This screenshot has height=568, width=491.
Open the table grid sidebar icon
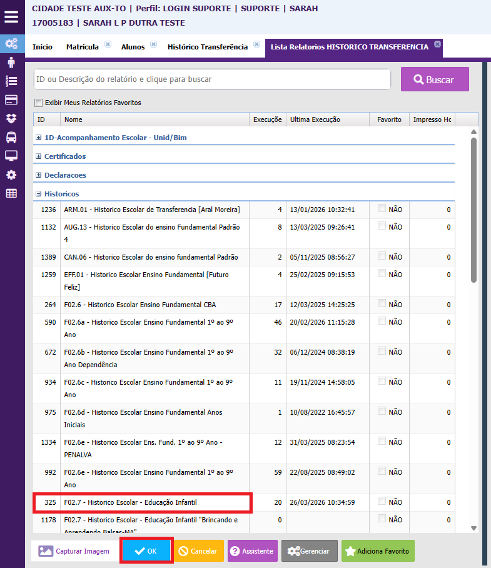pos(11,193)
